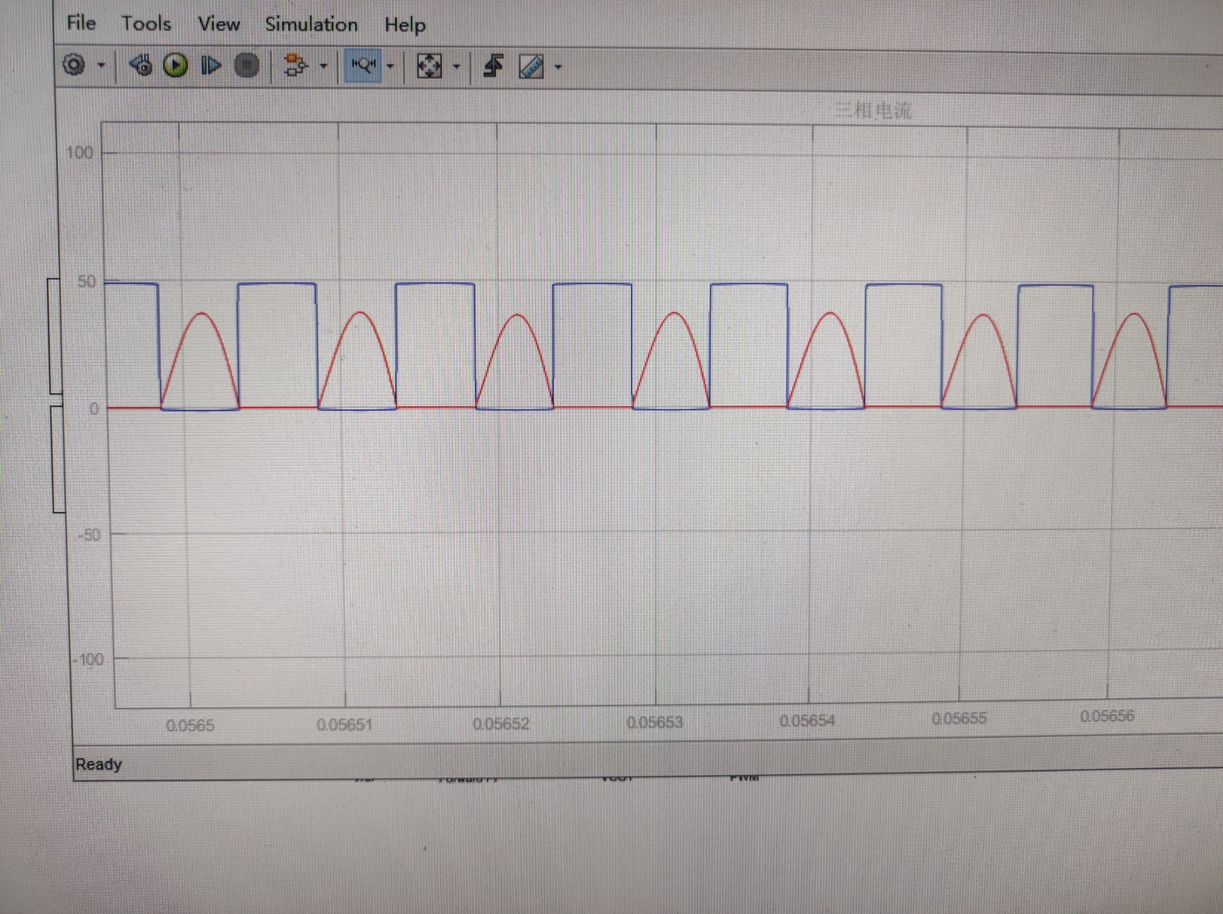Screen dimensions: 1223x914
Task: Toggle the Zoom X-axis tool
Action: tap(363, 66)
